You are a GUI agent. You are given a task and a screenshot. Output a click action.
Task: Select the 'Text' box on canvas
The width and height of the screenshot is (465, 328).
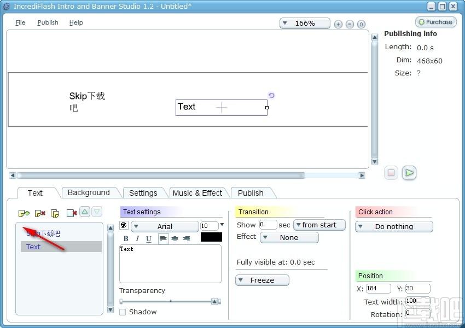point(221,108)
